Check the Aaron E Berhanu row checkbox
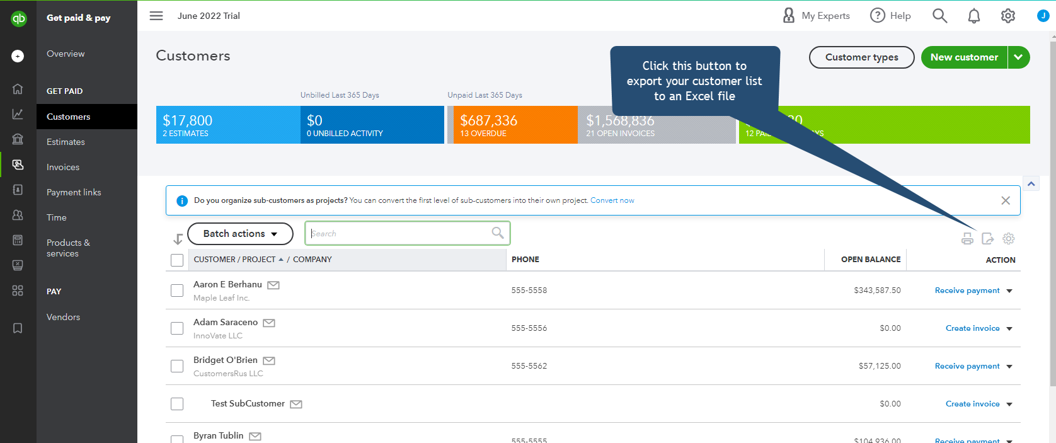 pyautogui.click(x=177, y=291)
